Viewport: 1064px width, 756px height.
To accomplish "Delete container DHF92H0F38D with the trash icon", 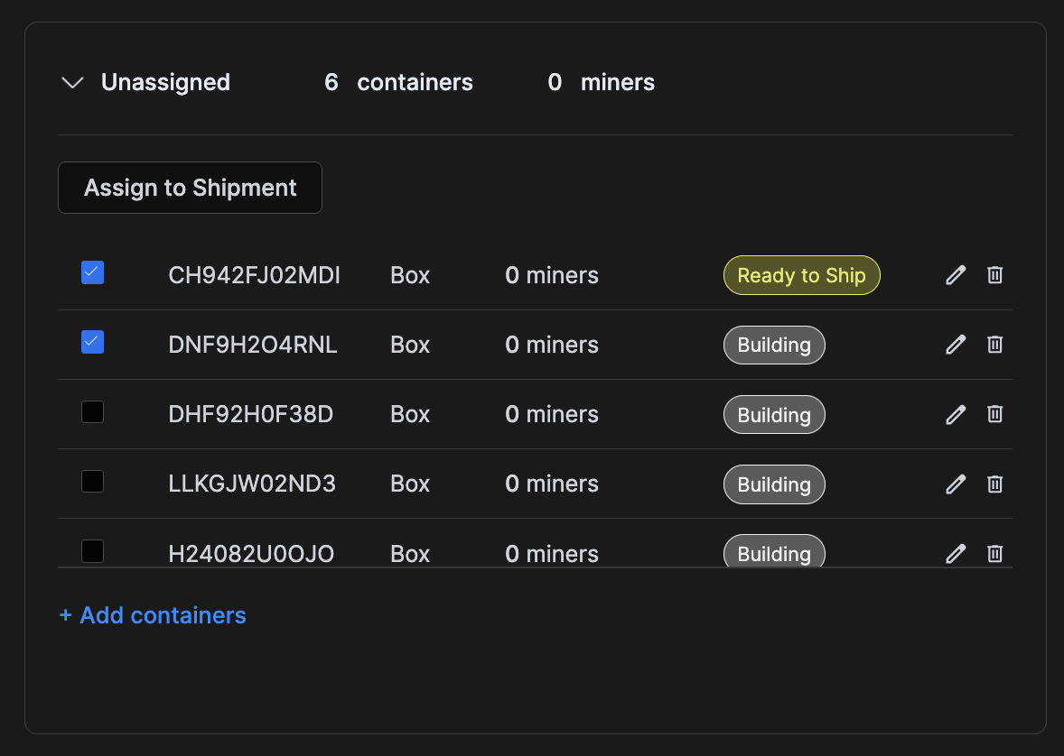I will point(994,414).
